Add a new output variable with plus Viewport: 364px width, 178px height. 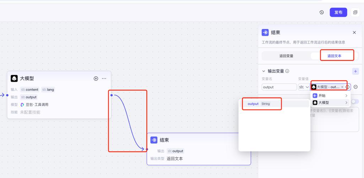click(x=355, y=71)
